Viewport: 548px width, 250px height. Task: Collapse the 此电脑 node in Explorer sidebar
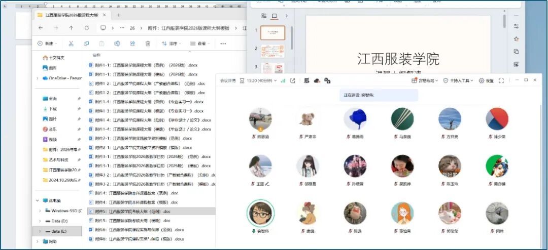(38, 200)
